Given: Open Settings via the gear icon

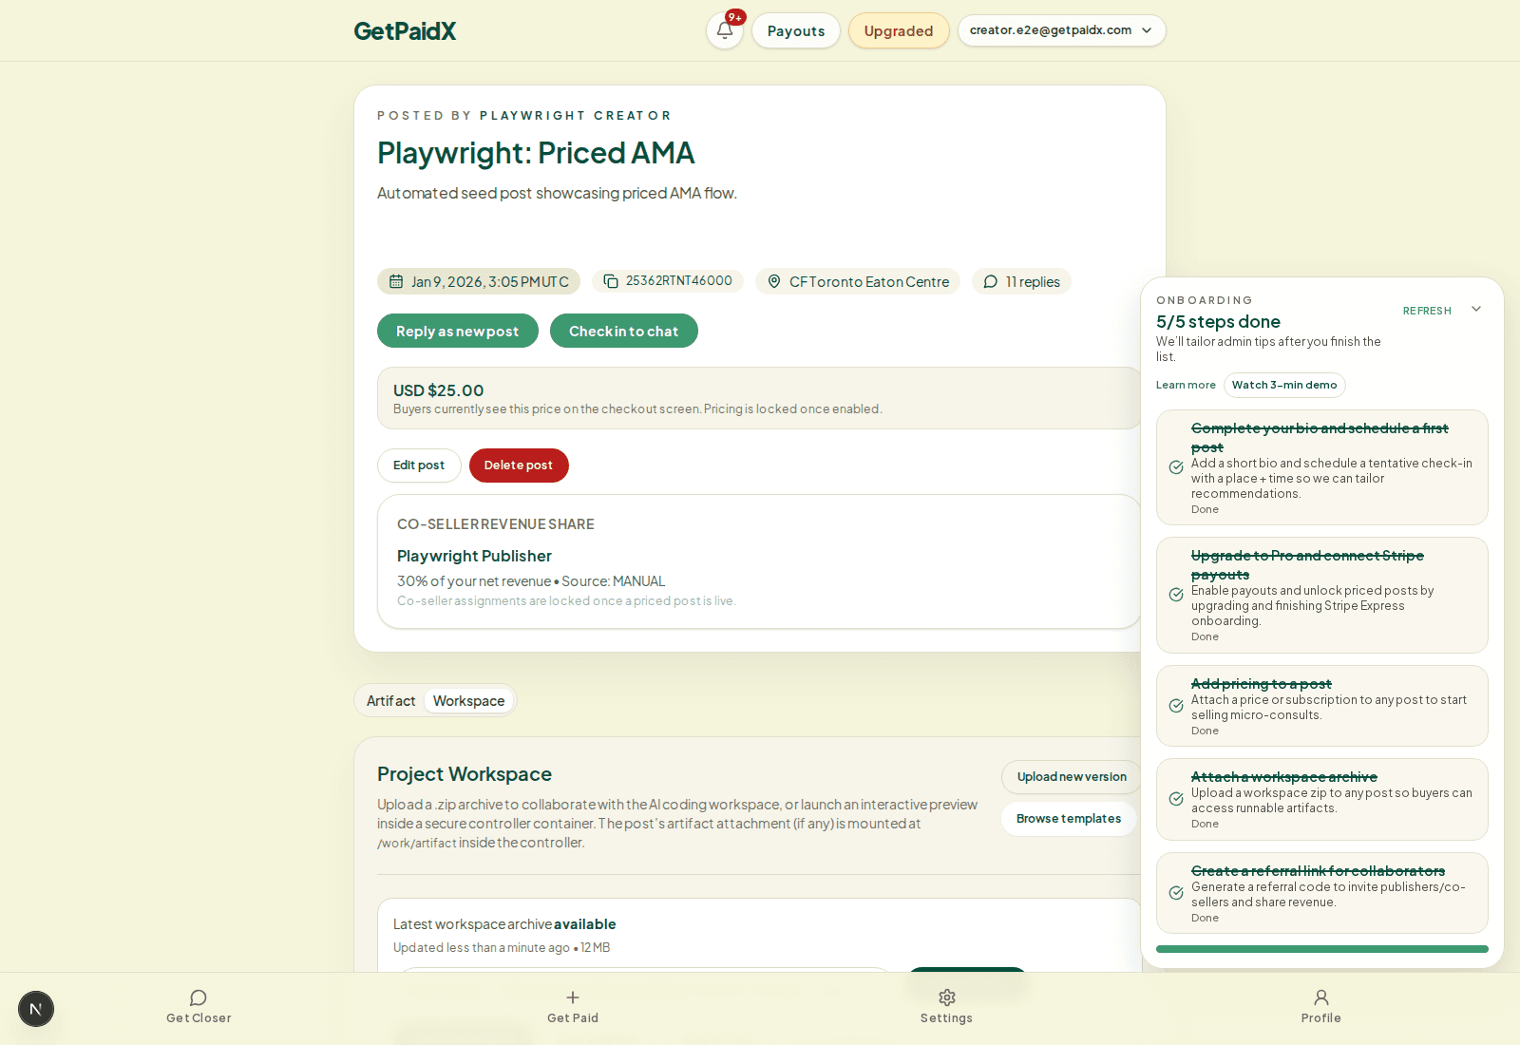Looking at the screenshot, I should coord(946,997).
